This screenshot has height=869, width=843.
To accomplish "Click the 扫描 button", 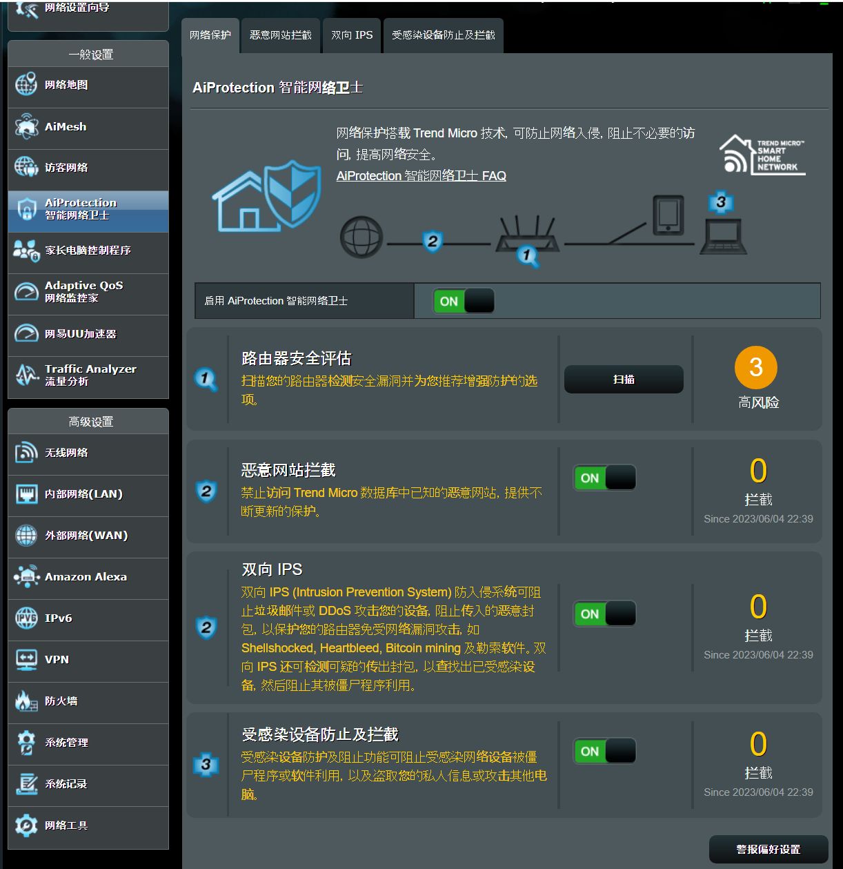I will pyautogui.click(x=624, y=380).
